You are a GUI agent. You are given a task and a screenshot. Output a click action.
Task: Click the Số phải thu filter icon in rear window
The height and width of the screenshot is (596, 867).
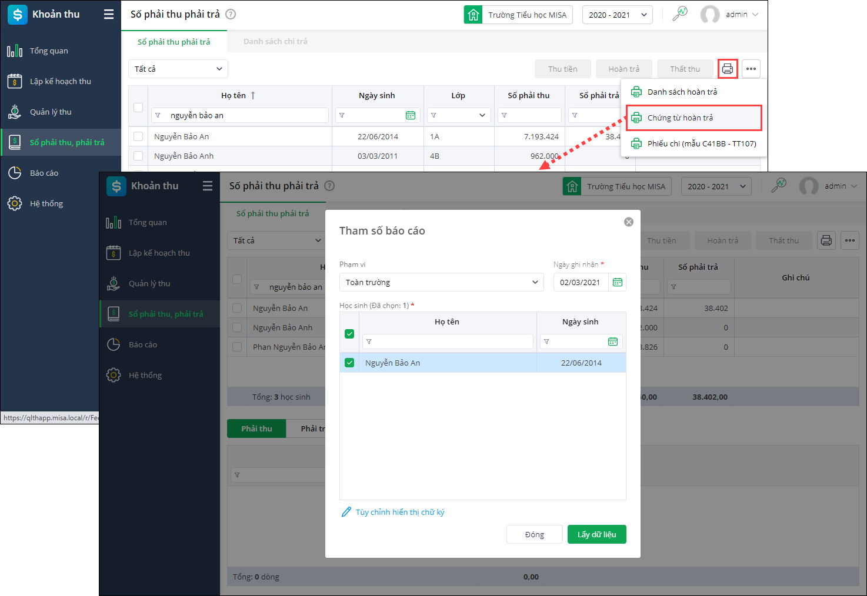[504, 115]
